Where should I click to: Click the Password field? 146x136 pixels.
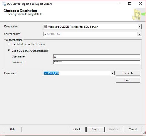[97, 62]
